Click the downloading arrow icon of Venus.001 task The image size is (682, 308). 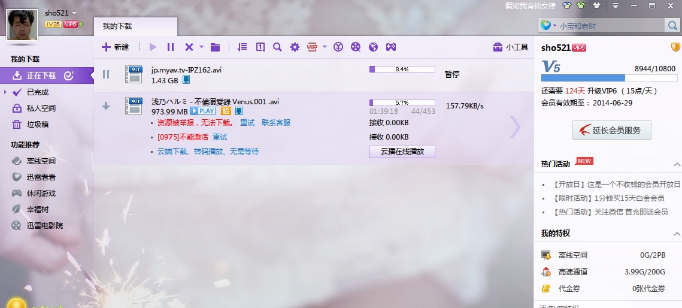pyautogui.click(x=106, y=105)
